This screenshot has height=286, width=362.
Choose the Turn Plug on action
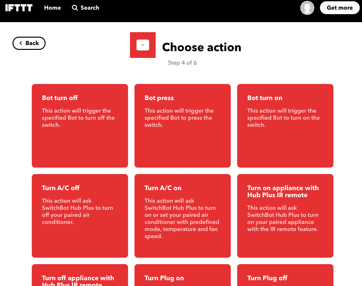coord(183,275)
